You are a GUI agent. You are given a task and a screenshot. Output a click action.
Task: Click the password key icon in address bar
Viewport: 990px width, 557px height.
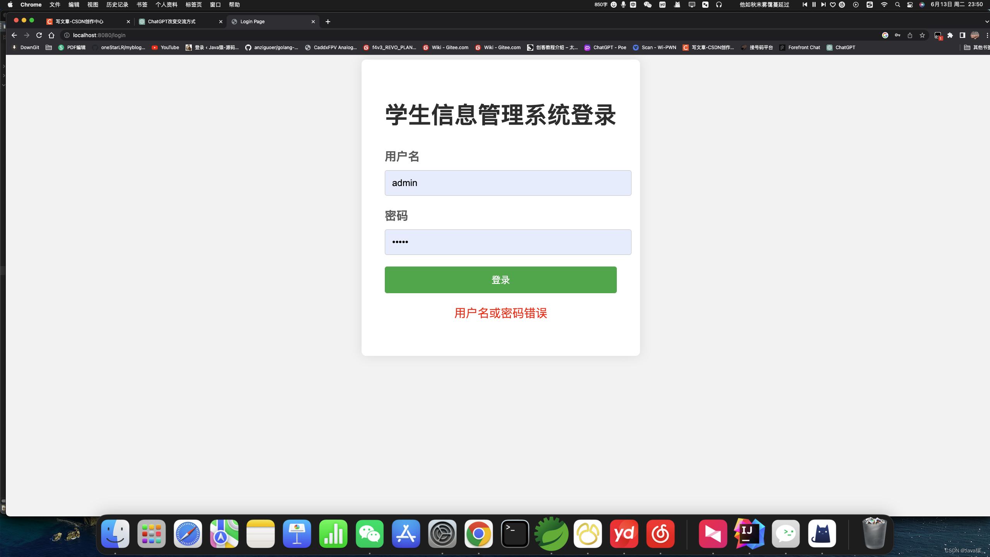click(x=898, y=35)
